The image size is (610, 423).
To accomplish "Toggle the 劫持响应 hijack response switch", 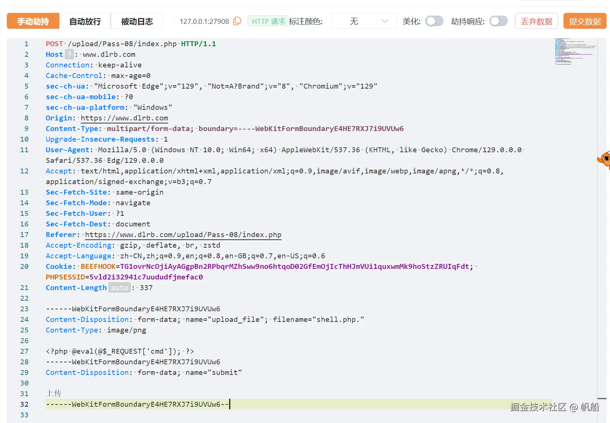I will click(498, 21).
